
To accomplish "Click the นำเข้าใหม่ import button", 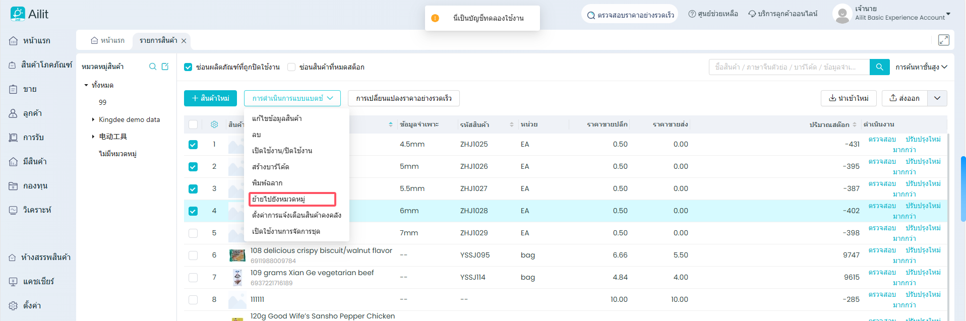I will [849, 98].
